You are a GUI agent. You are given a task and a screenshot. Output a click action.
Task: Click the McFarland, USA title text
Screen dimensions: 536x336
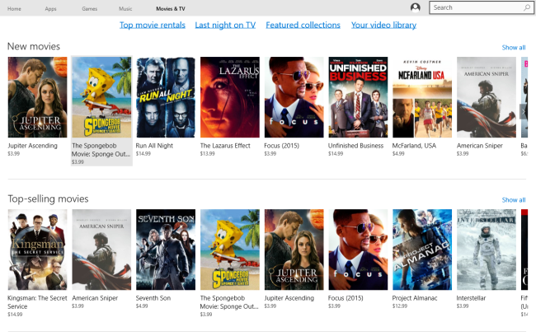coord(414,146)
